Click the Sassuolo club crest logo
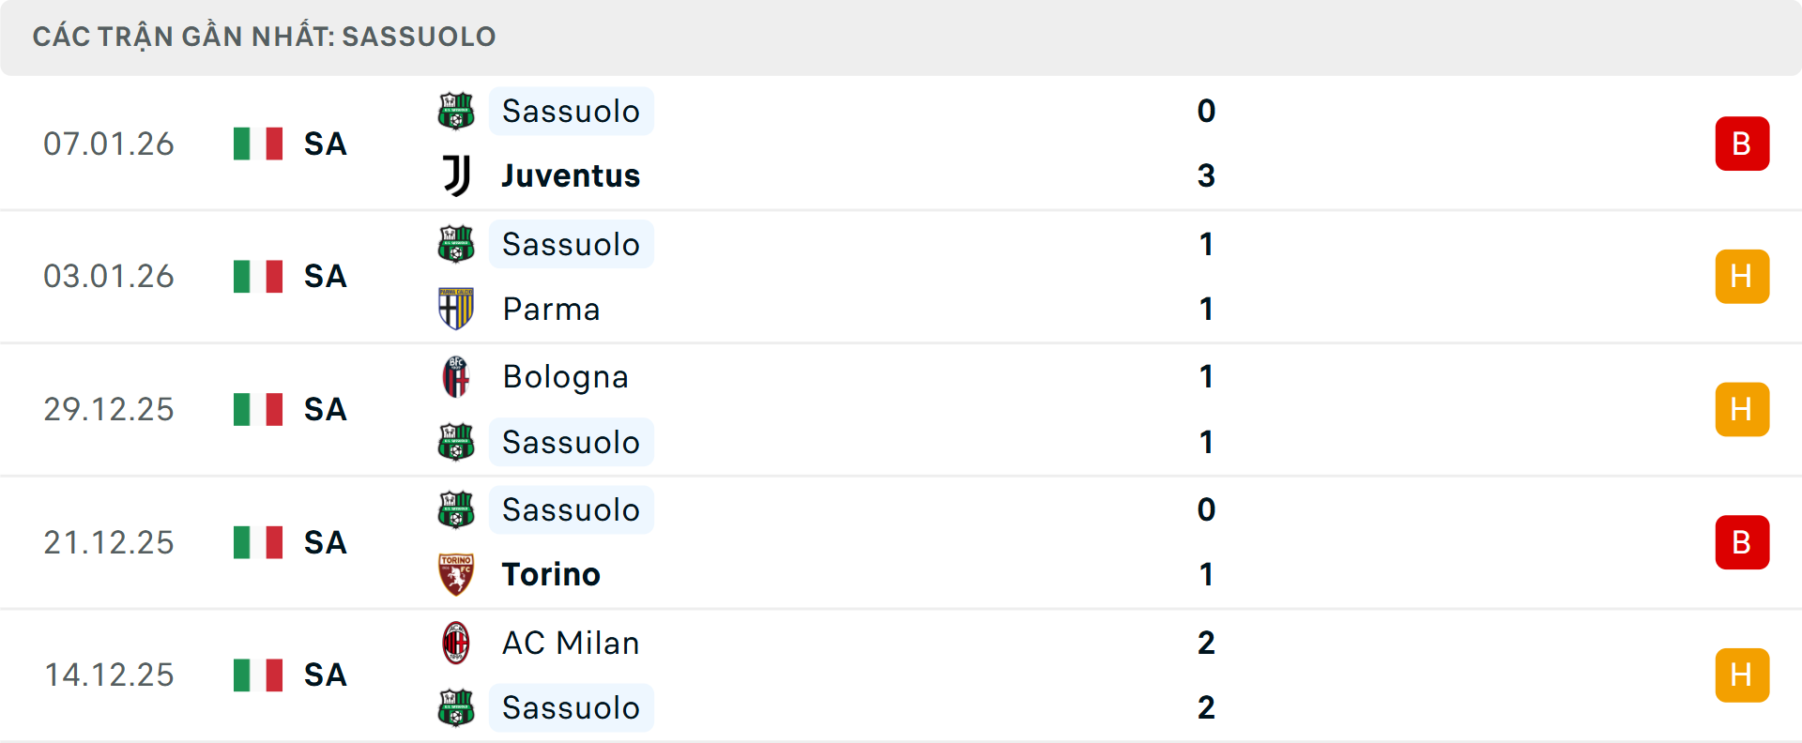The width and height of the screenshot is (1802, 743). tap(456, 111)
